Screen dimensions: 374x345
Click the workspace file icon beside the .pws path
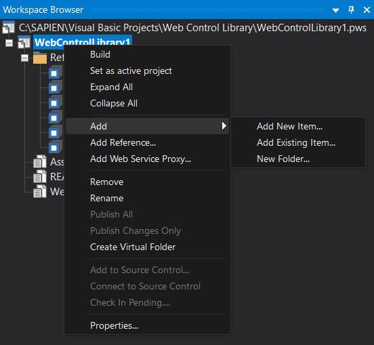coord(9,27)
